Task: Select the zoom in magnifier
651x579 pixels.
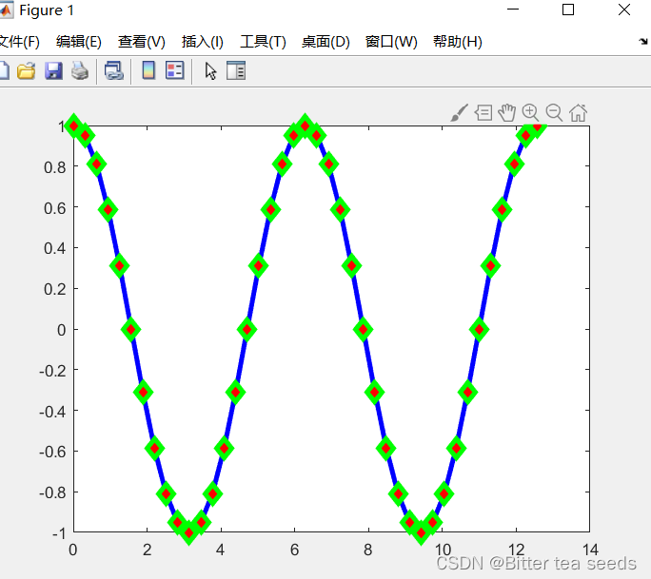Action: tap(530, 113)
